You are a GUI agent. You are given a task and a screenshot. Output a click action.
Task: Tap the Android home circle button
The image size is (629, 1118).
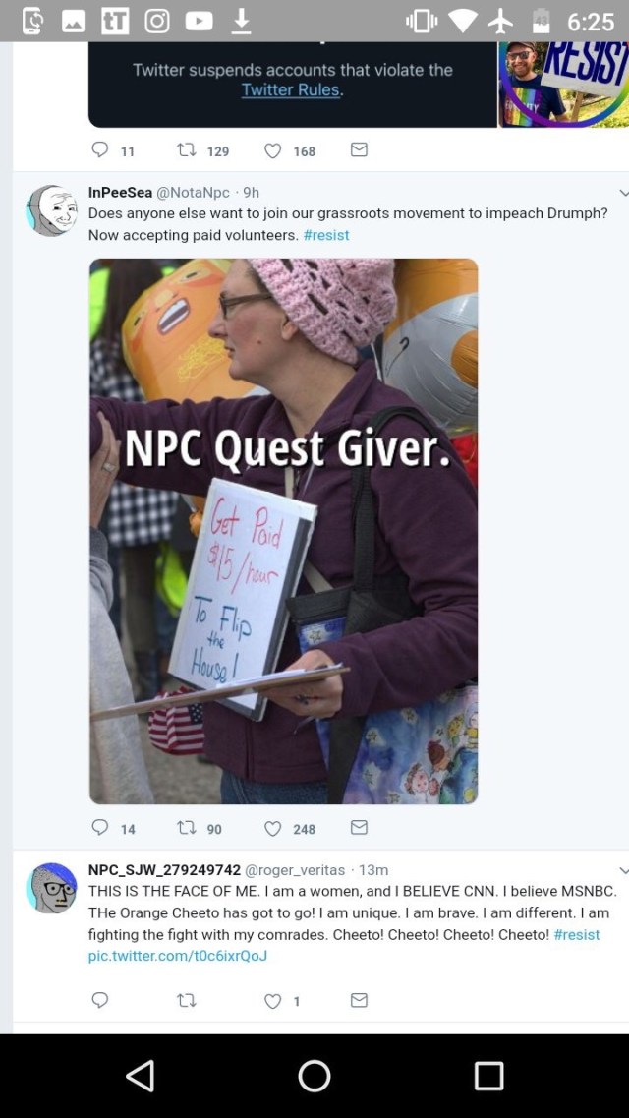[x=314, y=1075]
